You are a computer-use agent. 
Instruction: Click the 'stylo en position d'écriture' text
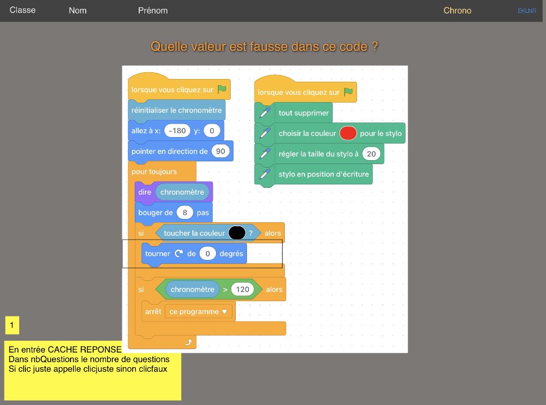click(x=324, y=174)
